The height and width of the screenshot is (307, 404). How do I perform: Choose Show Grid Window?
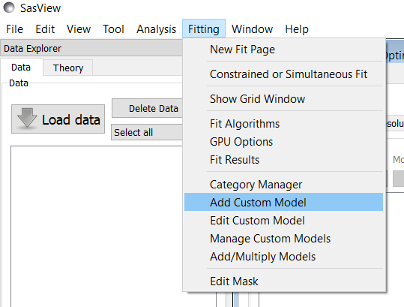click(283, 99)
